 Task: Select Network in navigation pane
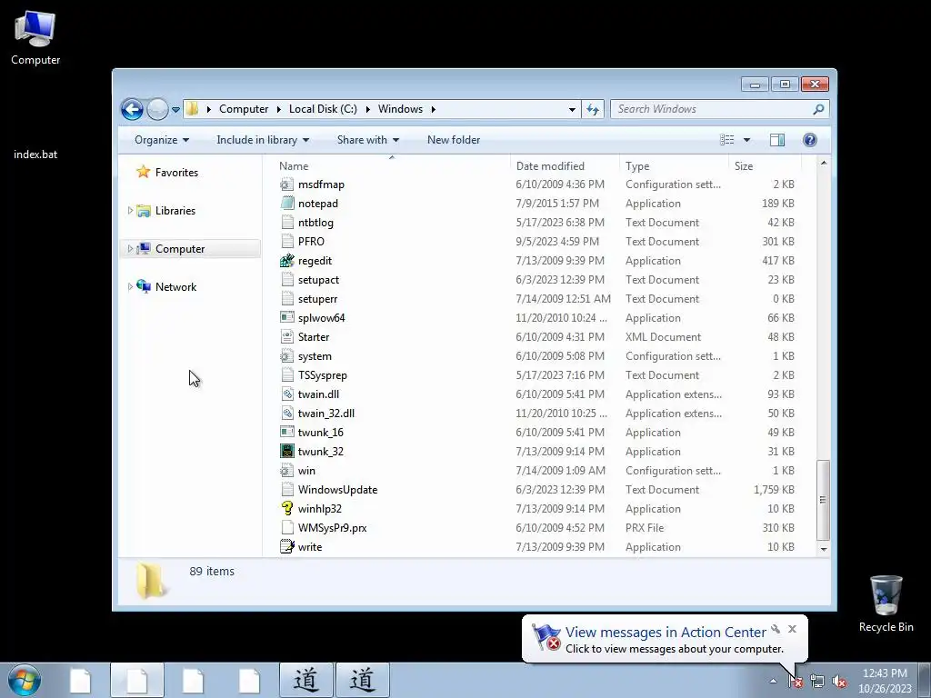coord(175,287)
